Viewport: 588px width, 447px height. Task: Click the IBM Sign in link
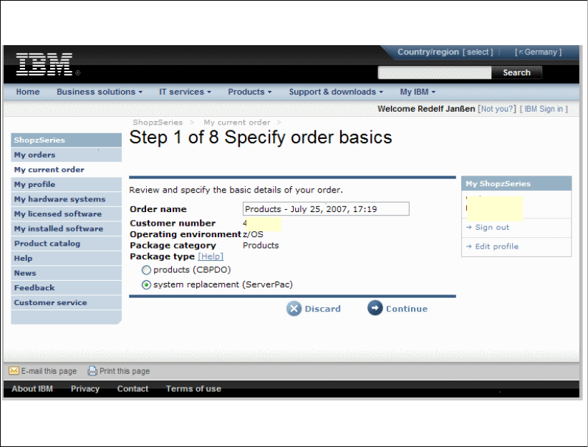tap(544, 109)
